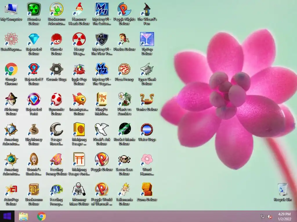Image resolution: width=297 pixels, height=222 pixels.
Task: Select the Noah's Ark Deluxe dove icon
Action: pyautogui.click(x=102, y=129)
